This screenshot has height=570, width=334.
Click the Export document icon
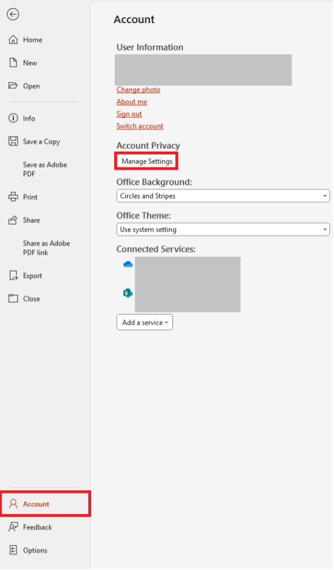[x=13, y=275]
